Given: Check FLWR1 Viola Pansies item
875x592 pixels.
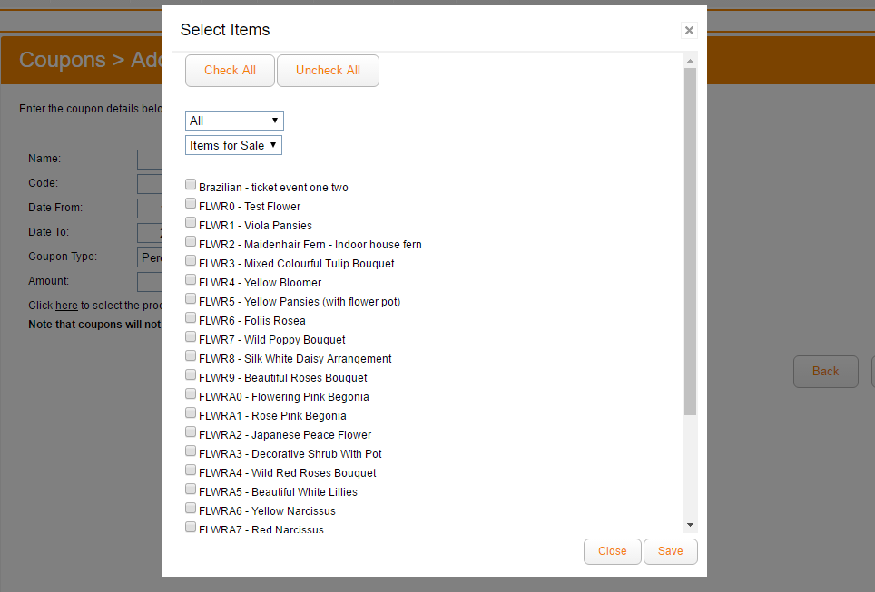Looking at the screenshot, I should tap(191, 223).
